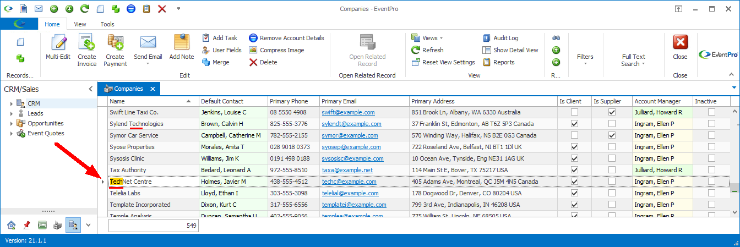740x247 pixels.
Task: Merge selected company records
Action: 215,62
